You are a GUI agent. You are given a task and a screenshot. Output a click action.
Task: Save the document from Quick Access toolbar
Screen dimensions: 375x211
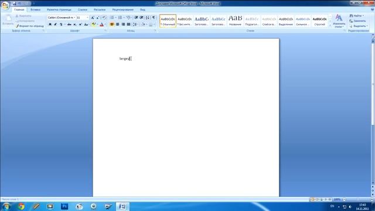(14, 4)
